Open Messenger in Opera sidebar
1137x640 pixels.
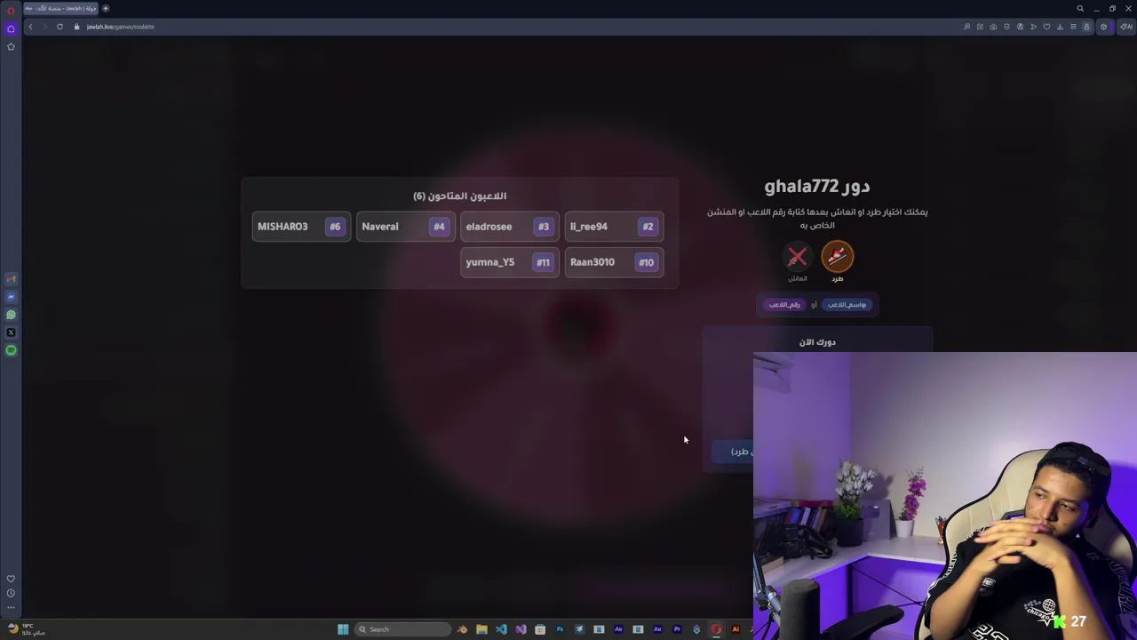point(11,297)
